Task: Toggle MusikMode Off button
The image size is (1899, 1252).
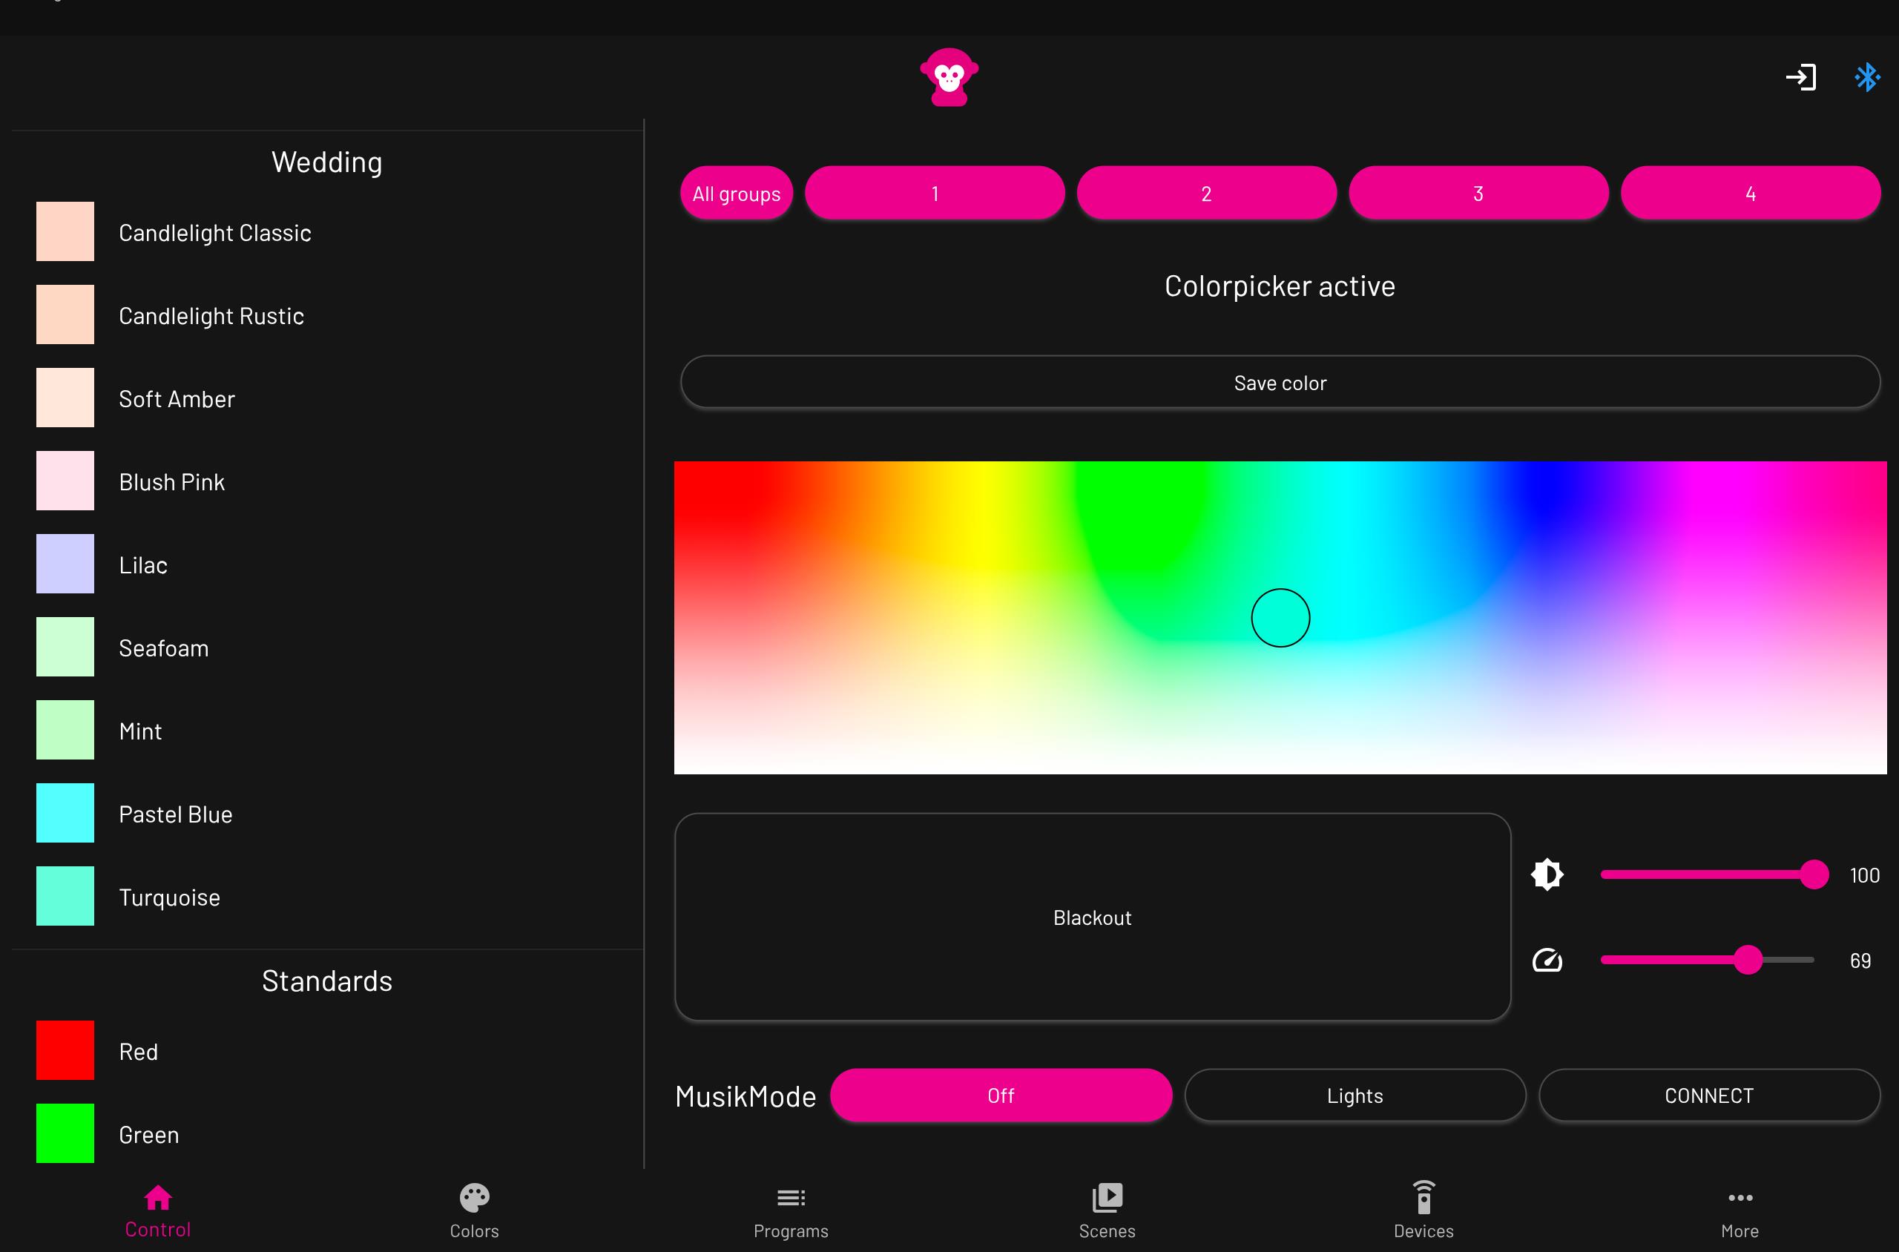Action: [999, 1094]
